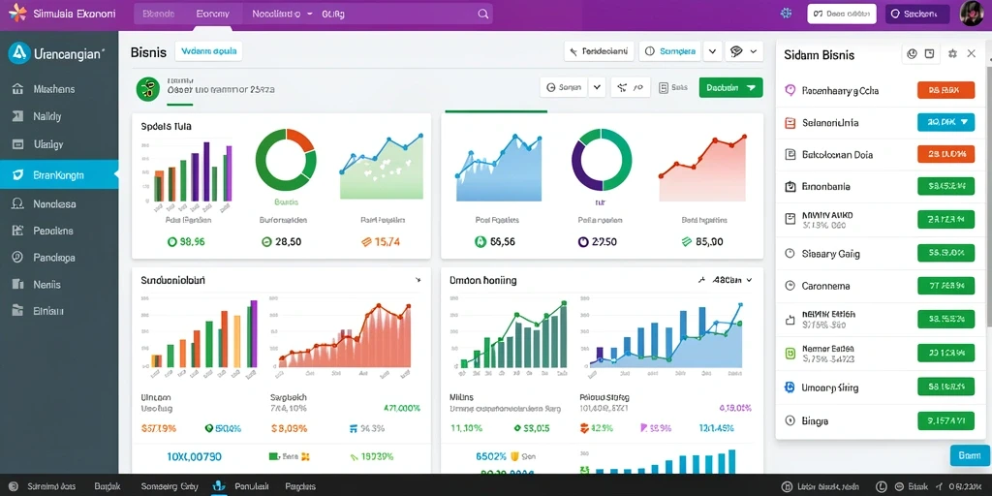Switch to the Bisnda top tab
The height and width of the screenshot is (496, 992).
pos(158,14)
